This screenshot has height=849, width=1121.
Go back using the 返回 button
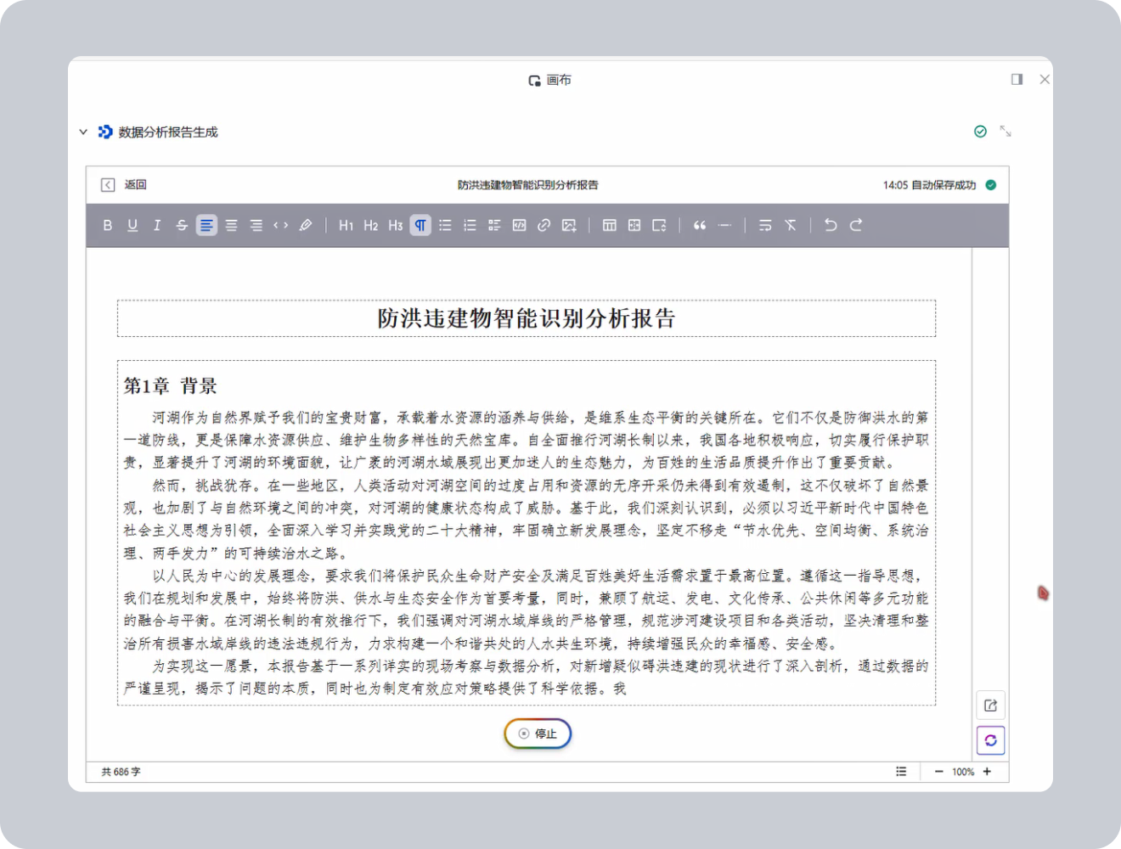124,184
